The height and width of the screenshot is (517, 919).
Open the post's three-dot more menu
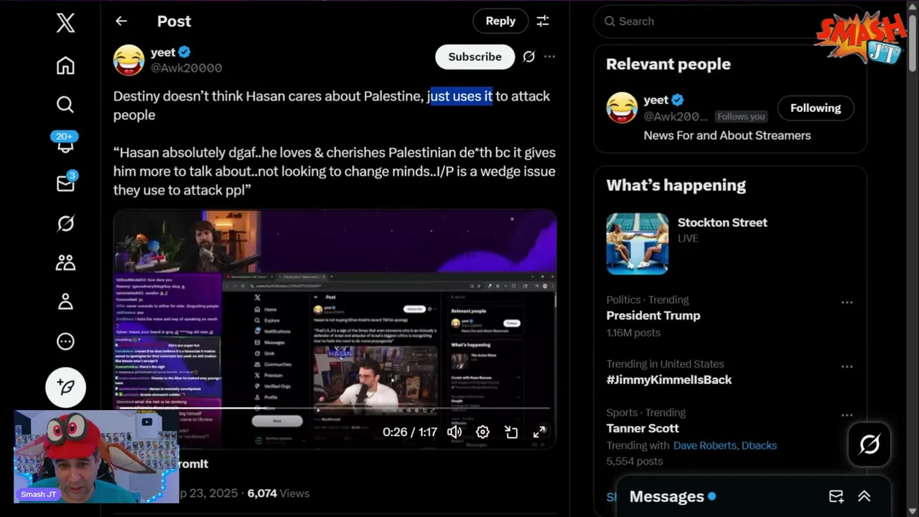(x=549, y=57)
